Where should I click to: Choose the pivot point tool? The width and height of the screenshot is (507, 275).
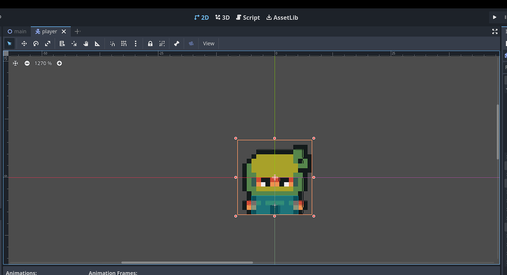point(74,44)
